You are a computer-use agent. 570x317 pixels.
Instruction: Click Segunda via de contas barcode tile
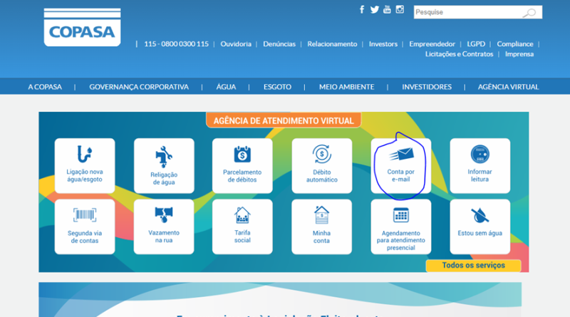[x=85, y=226]
